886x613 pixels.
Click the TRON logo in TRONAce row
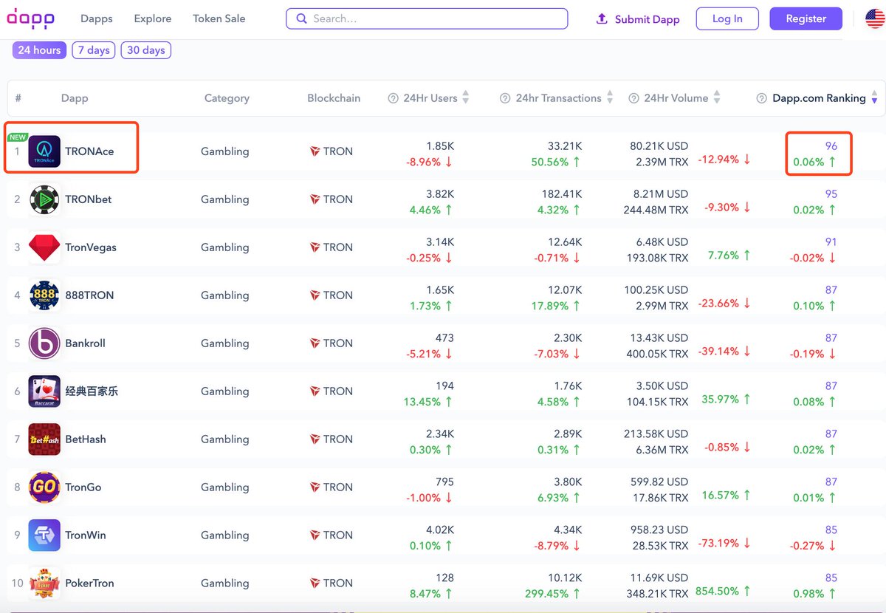tap(315, 151)
